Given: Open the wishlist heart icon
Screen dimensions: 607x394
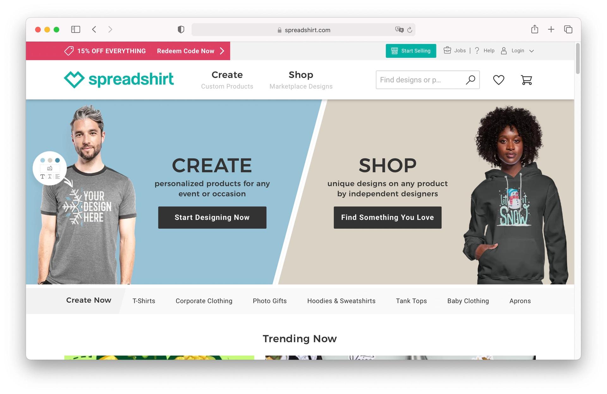Looking at the screenshot, I should click(x=499, y=80).
